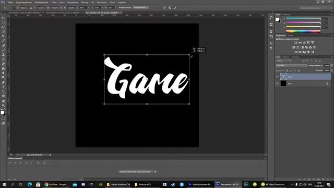Toggle relative positioning triangle in options bar

[x=31, y=8]
